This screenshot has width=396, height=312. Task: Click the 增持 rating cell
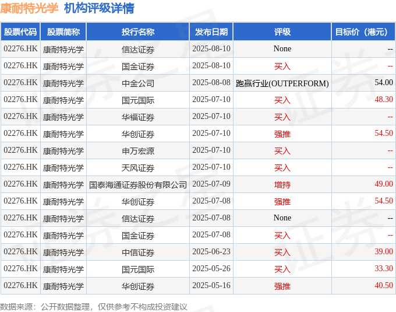pos(282,185)
